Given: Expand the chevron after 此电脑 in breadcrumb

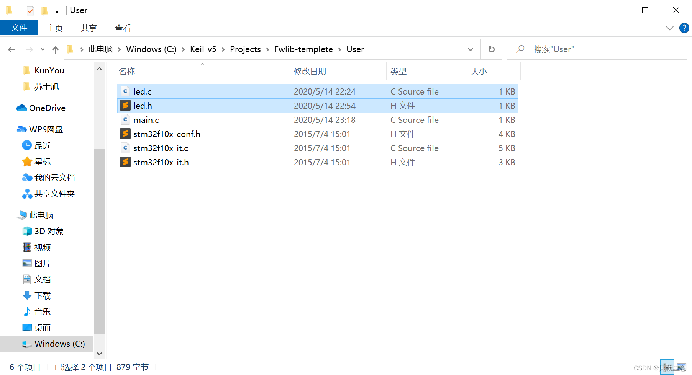Looking at the screenshot, I should [119, 49].
